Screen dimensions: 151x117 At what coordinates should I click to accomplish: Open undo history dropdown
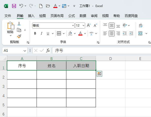click(x=26, y=6)
